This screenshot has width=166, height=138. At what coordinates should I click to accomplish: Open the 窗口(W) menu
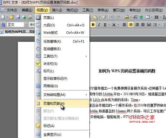[119, 10]
